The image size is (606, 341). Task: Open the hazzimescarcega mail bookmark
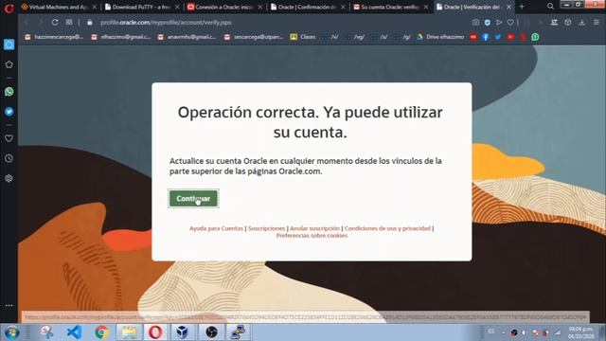click(x=54, y=37)
